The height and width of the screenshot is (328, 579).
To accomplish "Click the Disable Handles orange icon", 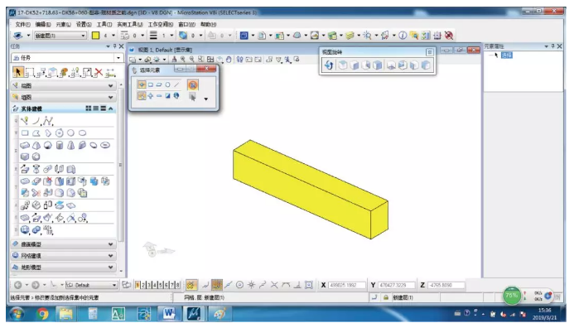I will 192,85.
